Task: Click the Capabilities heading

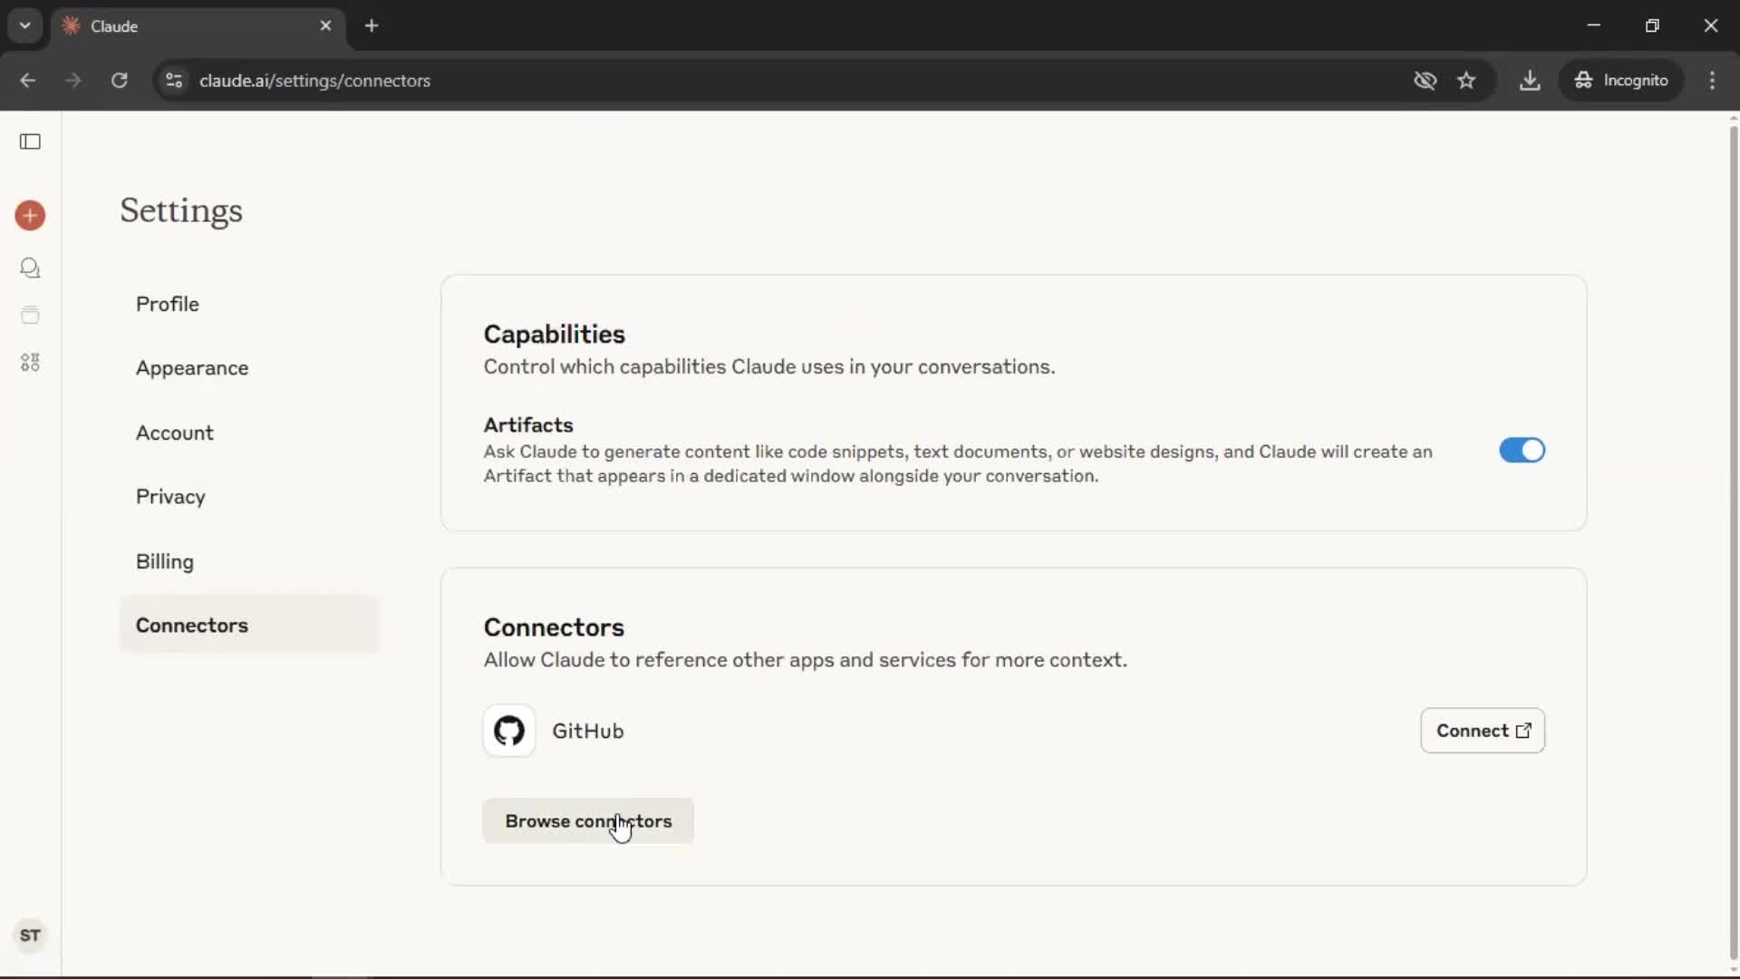Action: point(555,334)
